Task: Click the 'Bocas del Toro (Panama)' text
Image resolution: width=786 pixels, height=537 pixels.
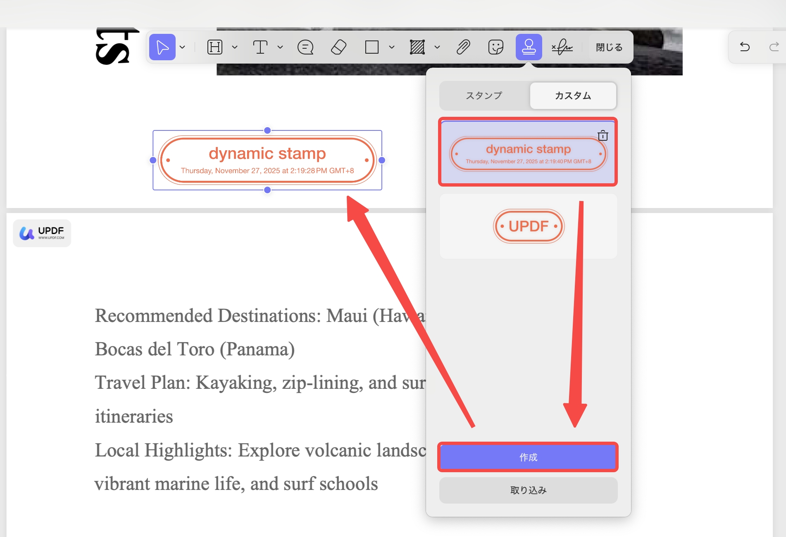Action: [195, 349]
